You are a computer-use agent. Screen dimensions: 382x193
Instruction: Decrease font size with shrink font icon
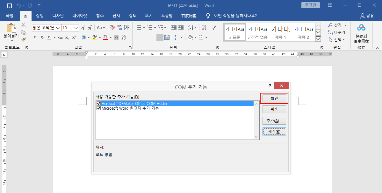[90, 28]
